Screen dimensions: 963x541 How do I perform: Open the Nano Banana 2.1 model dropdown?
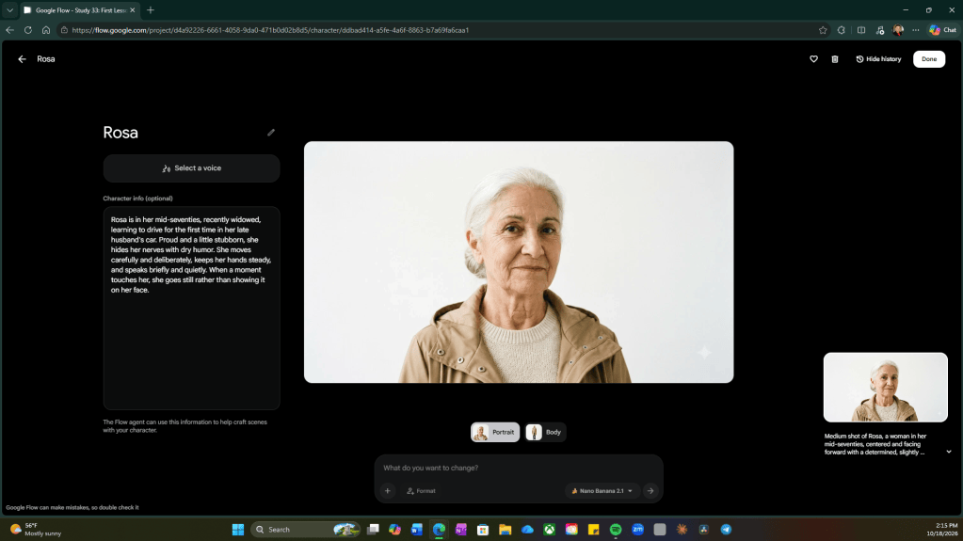click(x=602, y=490)
